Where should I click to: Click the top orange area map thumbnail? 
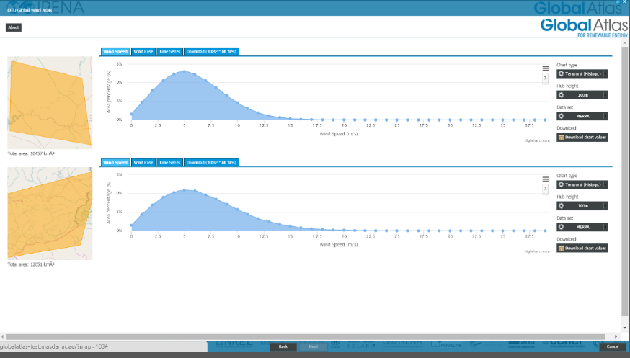[50, 103]
